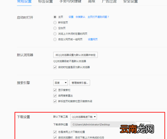Open the 手势与快捷键 tab
The image size is (167, 139).
point(70,1)
